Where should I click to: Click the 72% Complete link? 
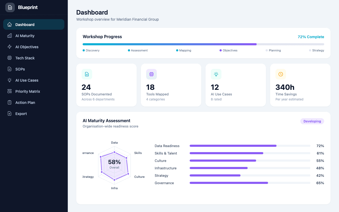pos(311,37)
